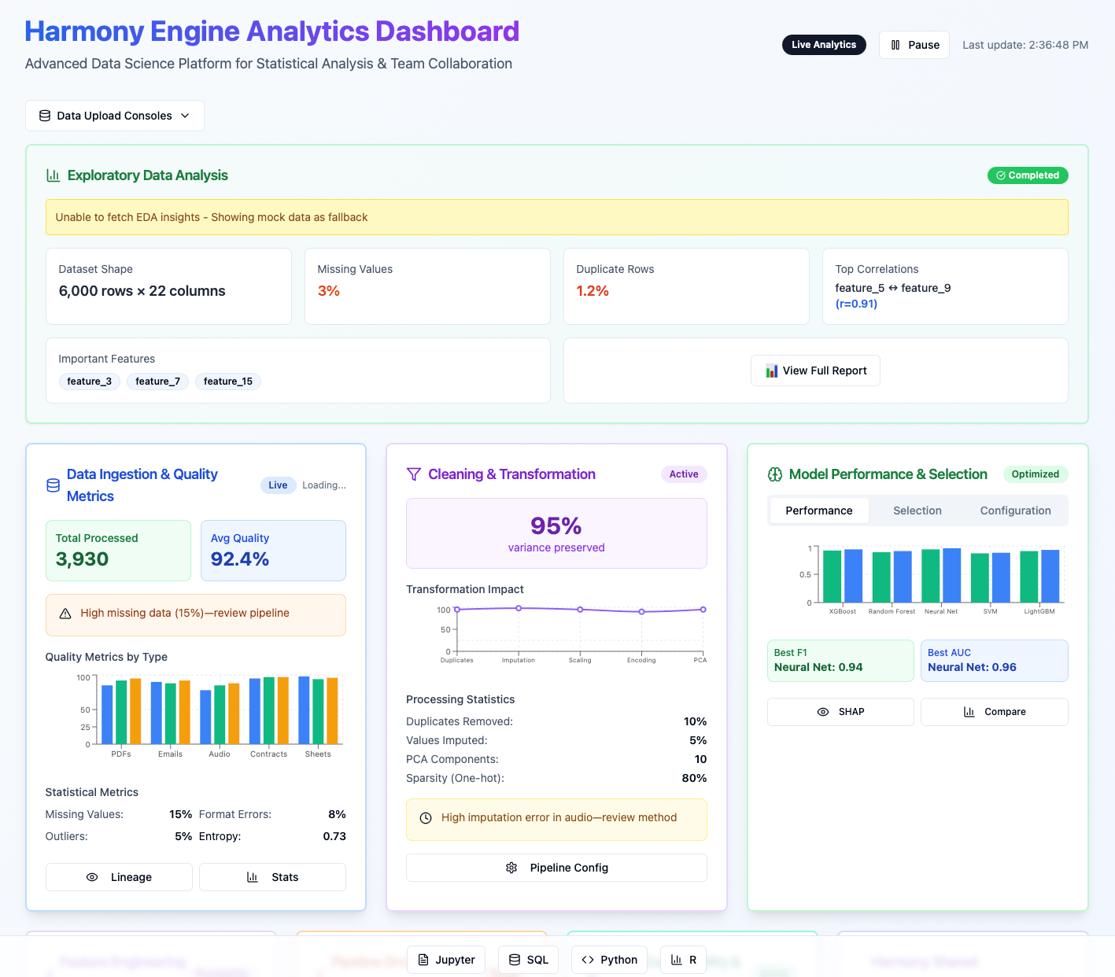Click the Best F1 Neural Net card
Viewport: 1115px width, 977px height.
[x=840, y=661]
